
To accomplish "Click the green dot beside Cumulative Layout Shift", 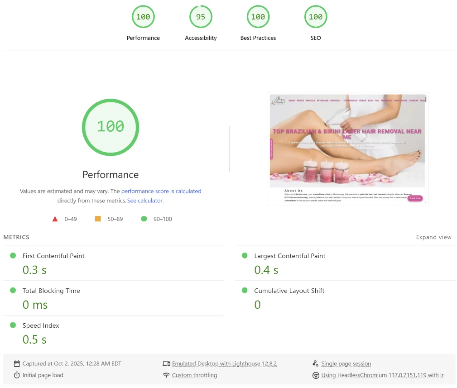I will click(x=245, y=290).
